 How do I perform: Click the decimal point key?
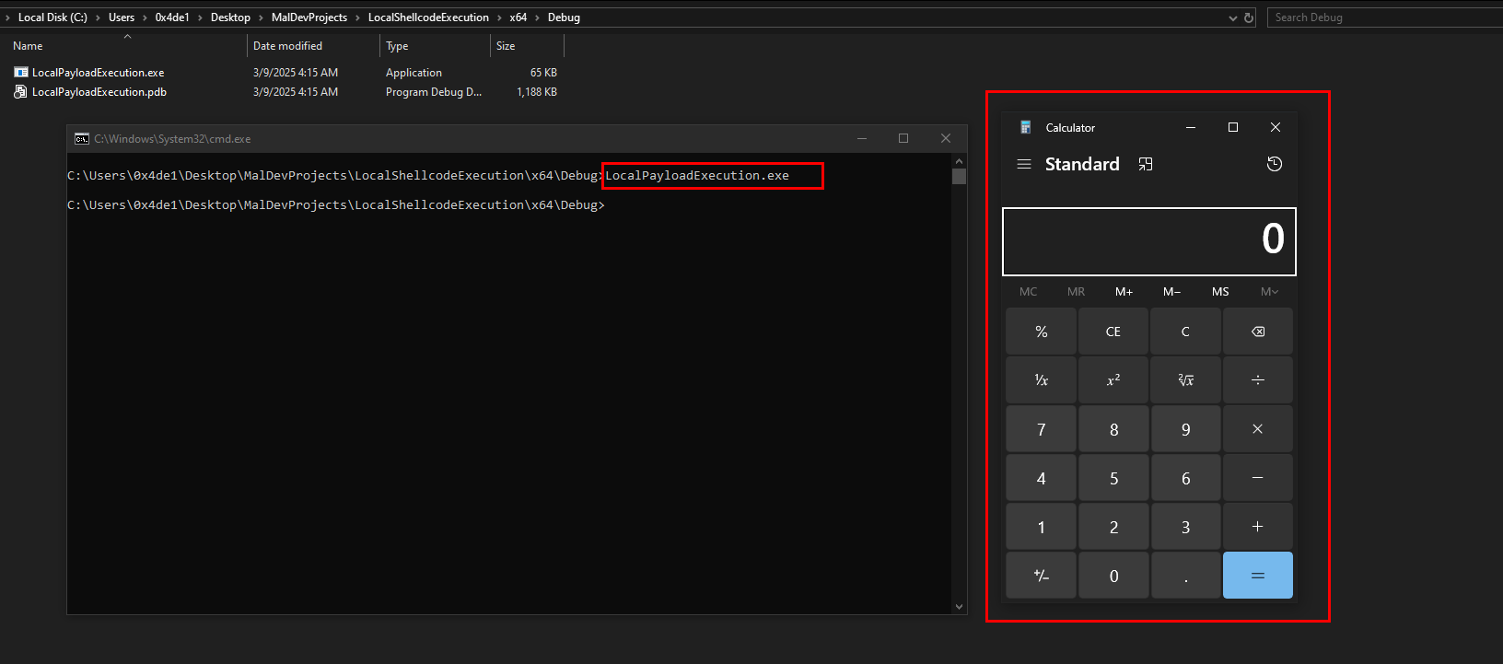coord(1186,576)
